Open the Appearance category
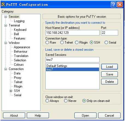Screen dimensions: 125x121 pos(22,47)
